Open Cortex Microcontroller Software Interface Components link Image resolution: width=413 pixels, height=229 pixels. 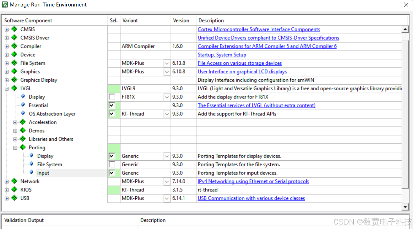[259, 29]
